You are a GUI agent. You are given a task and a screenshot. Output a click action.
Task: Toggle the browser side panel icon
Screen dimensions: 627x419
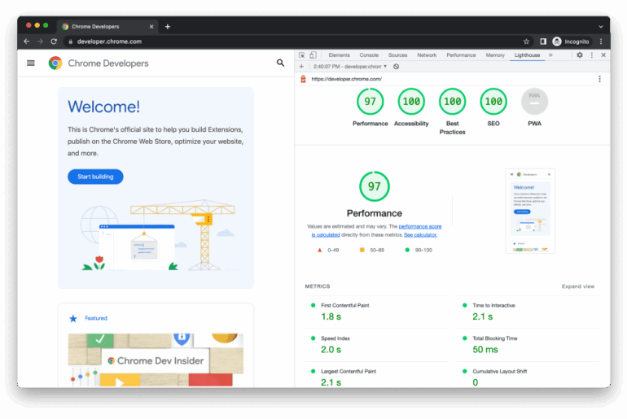click(543, 41)
